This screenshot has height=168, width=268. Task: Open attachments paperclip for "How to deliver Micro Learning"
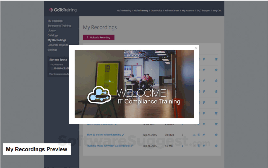pyautogui.click(x=204, y=135)
